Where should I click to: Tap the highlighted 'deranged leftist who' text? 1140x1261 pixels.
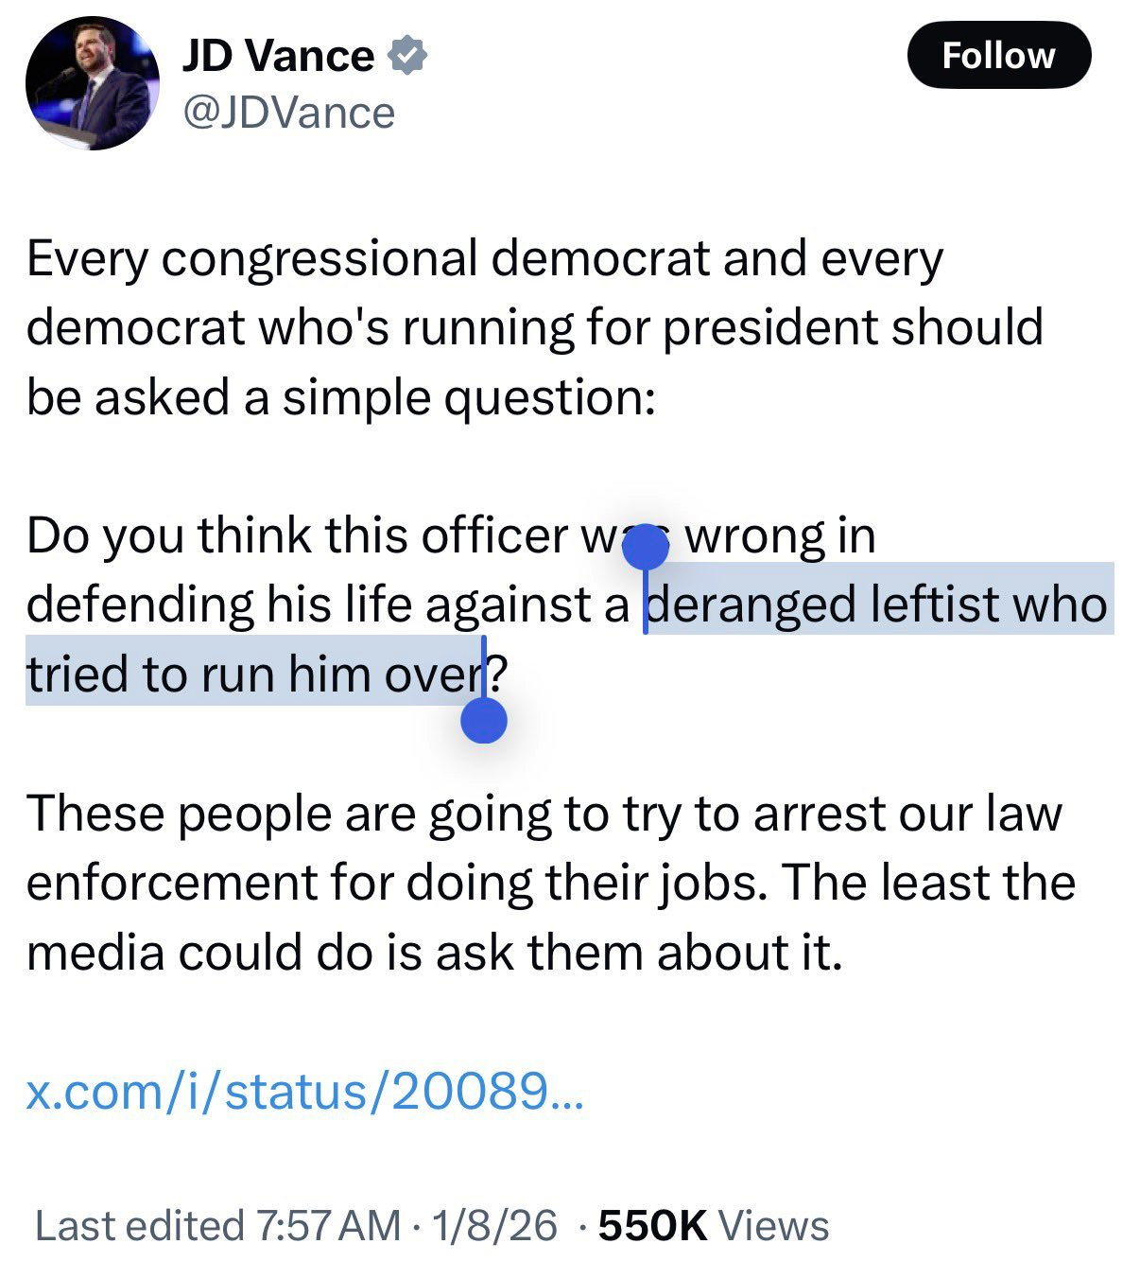[879, 604]
